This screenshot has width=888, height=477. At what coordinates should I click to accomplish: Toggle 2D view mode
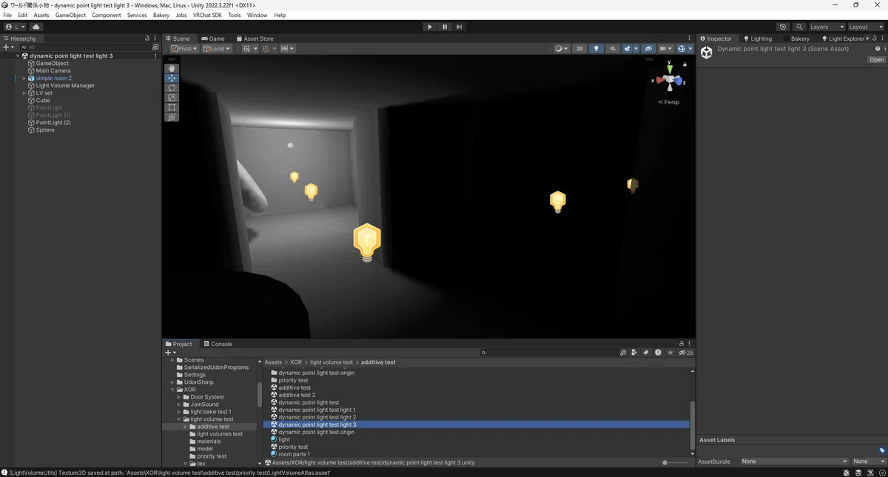(x=579, y=49)
